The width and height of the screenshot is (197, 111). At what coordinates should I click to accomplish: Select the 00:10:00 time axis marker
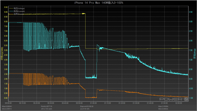pos(22,103)
